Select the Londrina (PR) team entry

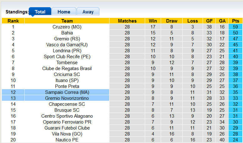click(67, 51)
